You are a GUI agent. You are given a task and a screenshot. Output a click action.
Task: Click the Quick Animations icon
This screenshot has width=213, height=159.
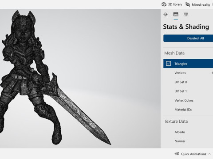tap(177, 154)
